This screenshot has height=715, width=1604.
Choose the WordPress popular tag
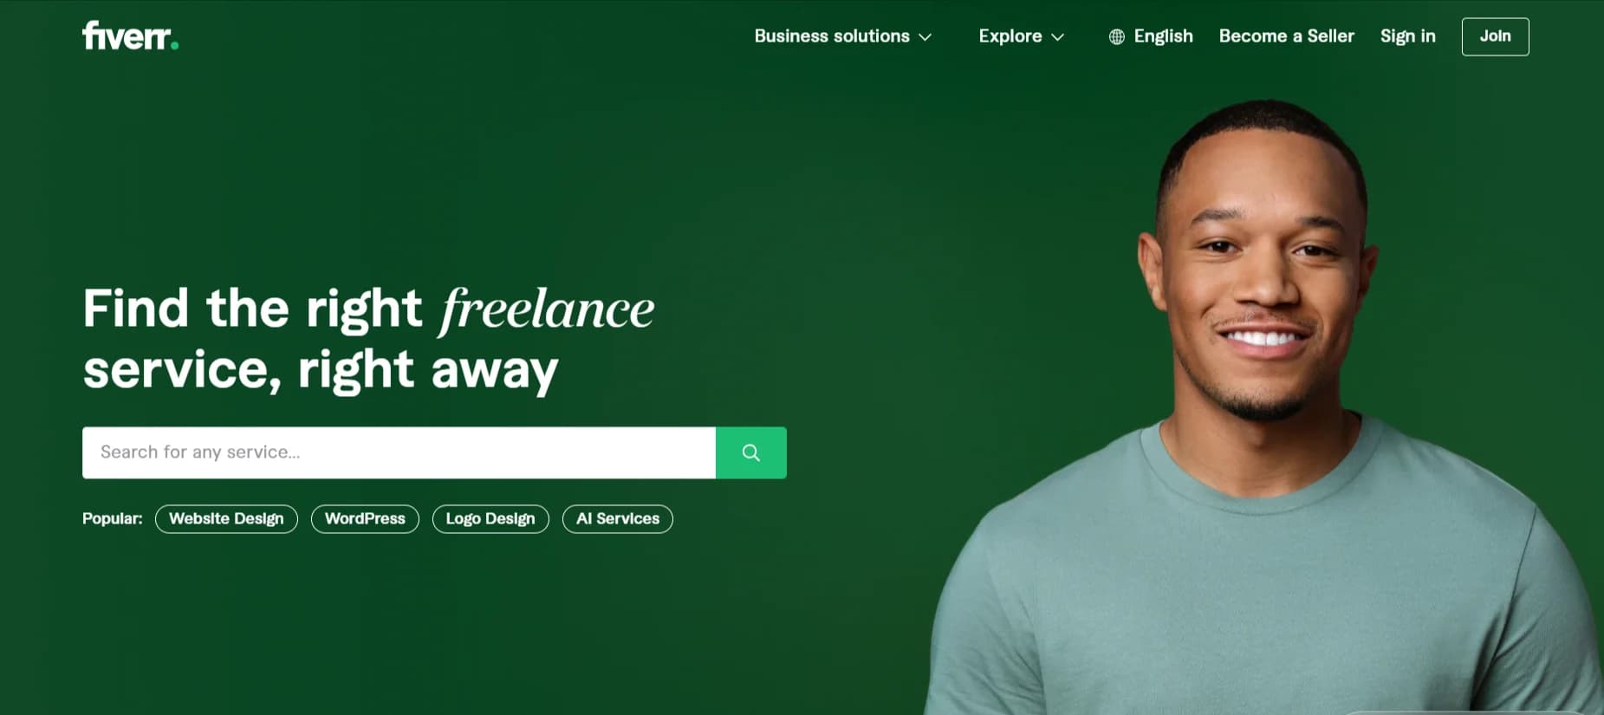tap(365, 518)
